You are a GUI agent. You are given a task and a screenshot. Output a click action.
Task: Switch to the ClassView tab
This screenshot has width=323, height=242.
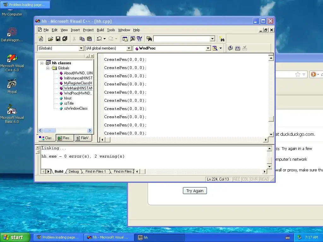pyautogui.click(x=47, y=138)
